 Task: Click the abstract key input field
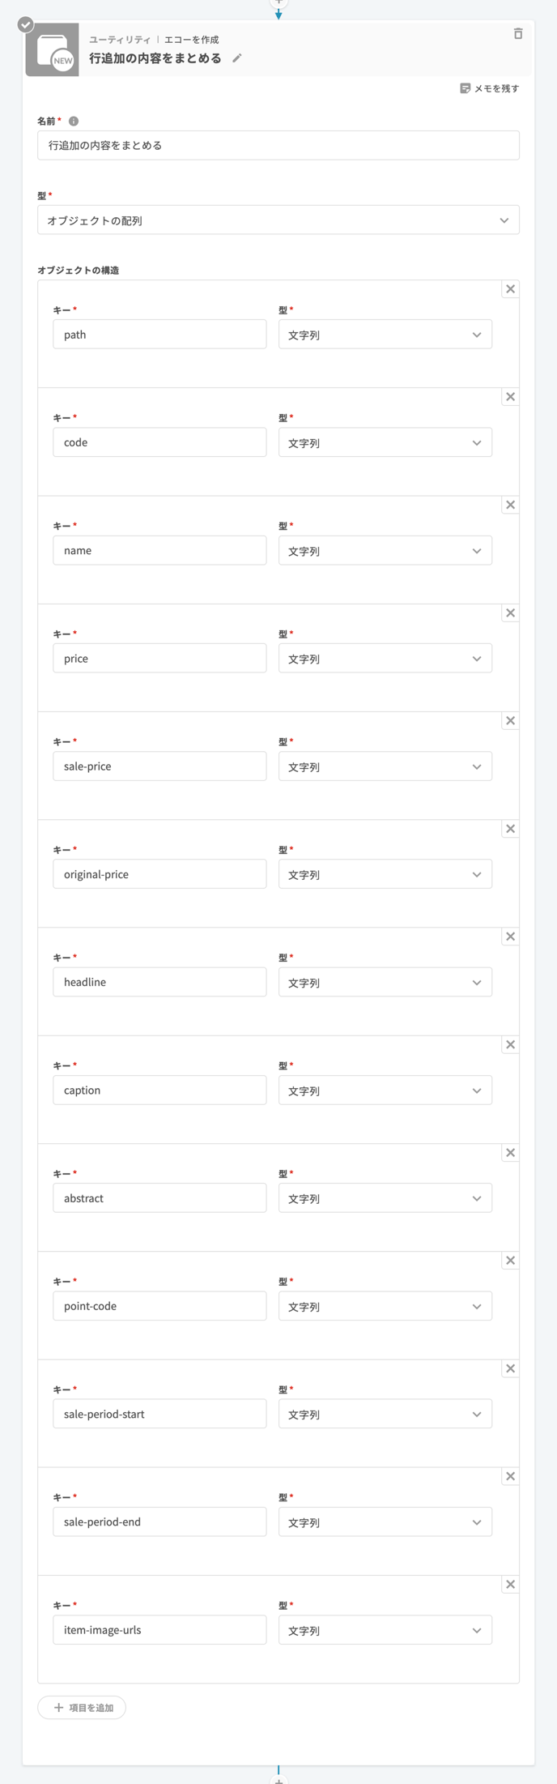coord(159,1198)
